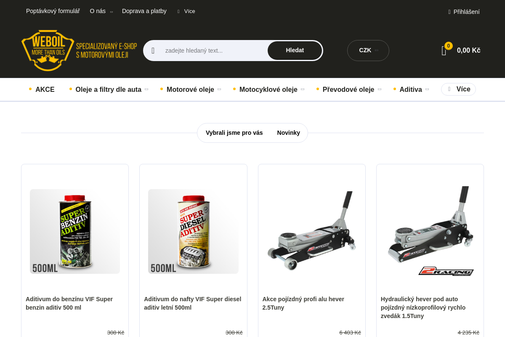Open Doprava a platby page
The width and height of the screenshot is (505, 337).
point(144,11)
